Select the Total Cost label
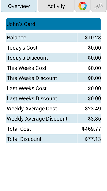This screenshot has width=107, height=191. pos(19,129)
